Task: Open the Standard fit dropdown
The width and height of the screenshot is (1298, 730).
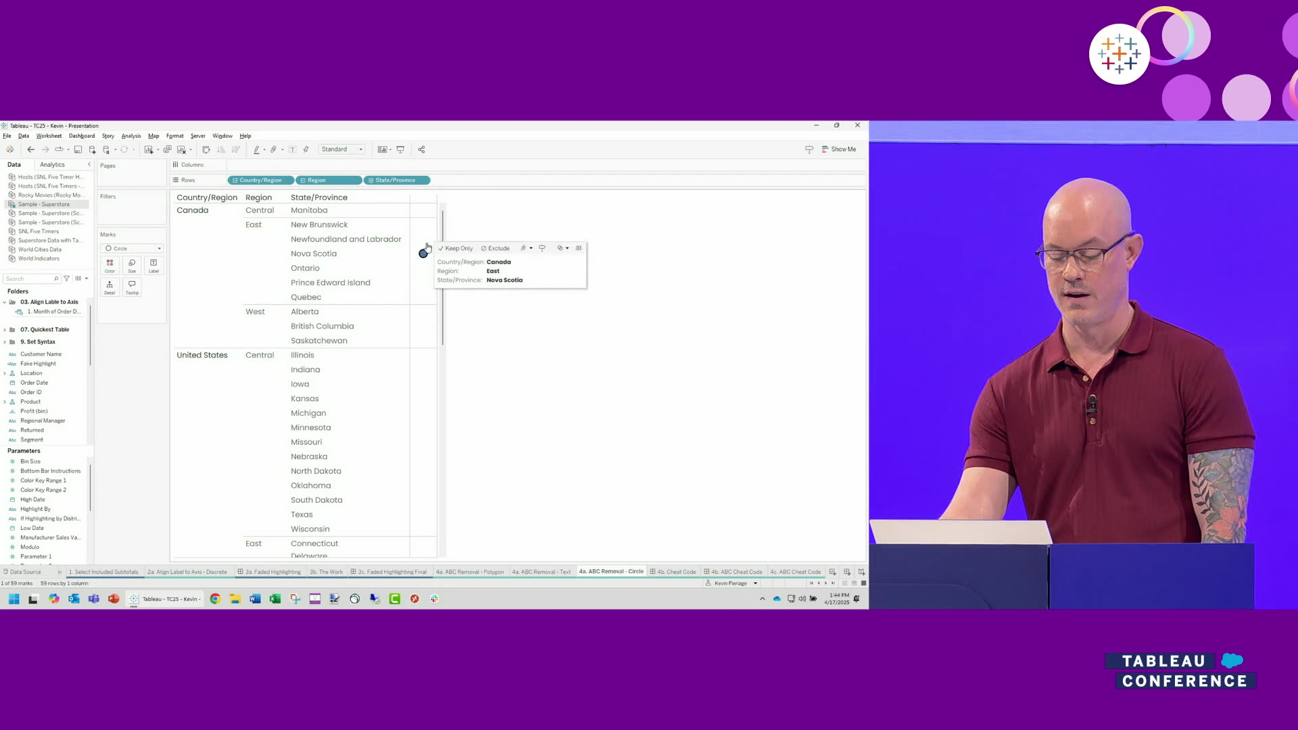Action: 342,149
